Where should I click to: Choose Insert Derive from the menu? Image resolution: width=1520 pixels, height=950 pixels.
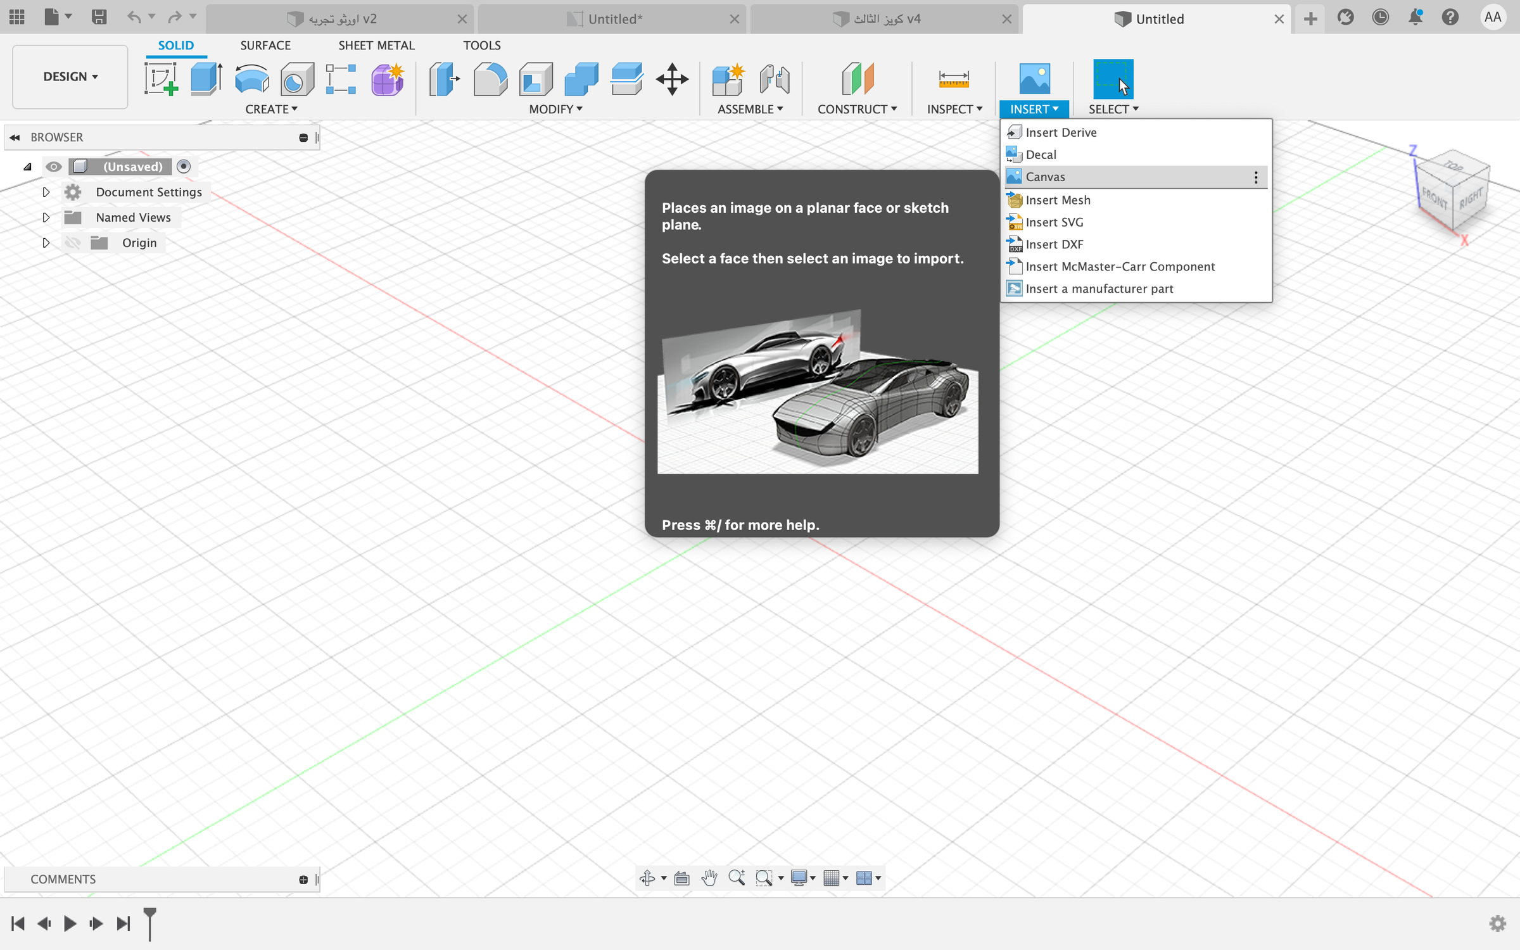pyautogui.click(x=1136, y=132)
